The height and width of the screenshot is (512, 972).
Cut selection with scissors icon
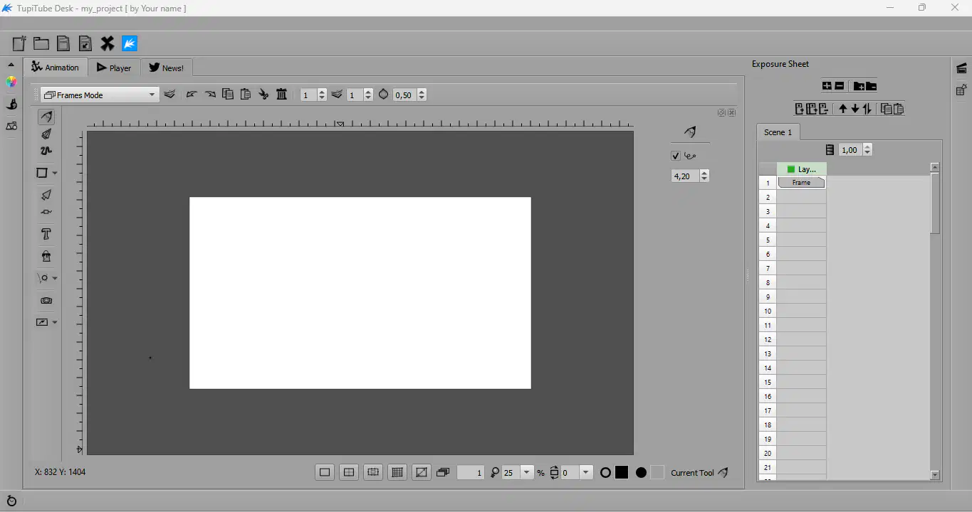(x=263, y=94)
